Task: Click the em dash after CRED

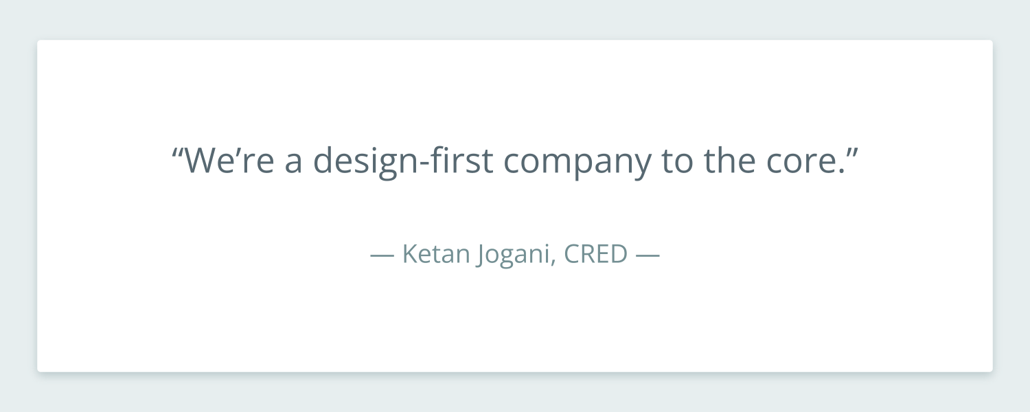Action: click(x=648, y=255)
